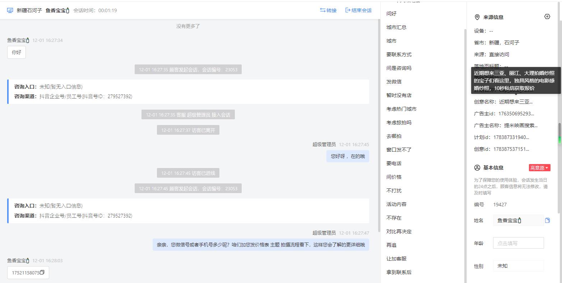Click the 会话时间 00:01:19 timer

tap(95, 10)
